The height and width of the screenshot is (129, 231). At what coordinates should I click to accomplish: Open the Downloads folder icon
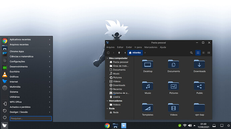click(200, 66)
